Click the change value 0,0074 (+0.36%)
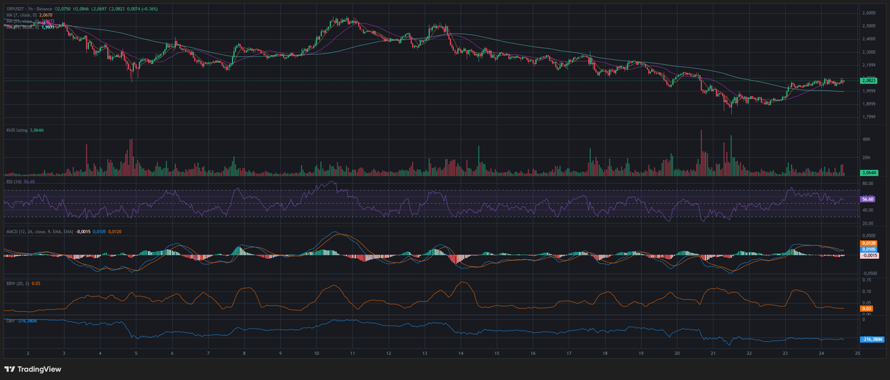 click(143, 9)
